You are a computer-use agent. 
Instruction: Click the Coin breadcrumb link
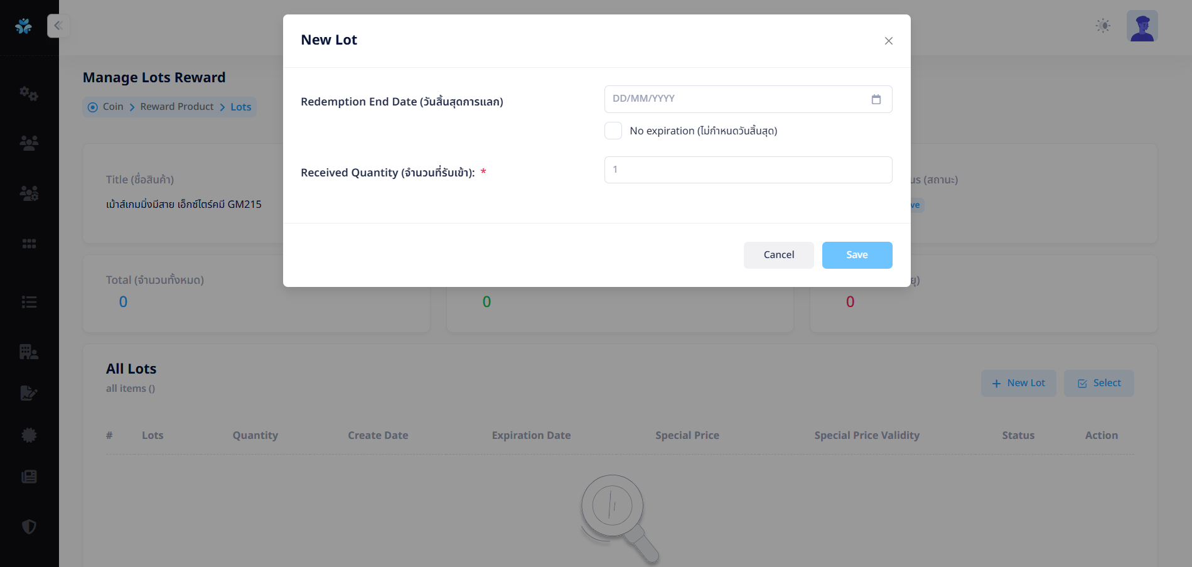pyautogui.click(x=113, y=107)
